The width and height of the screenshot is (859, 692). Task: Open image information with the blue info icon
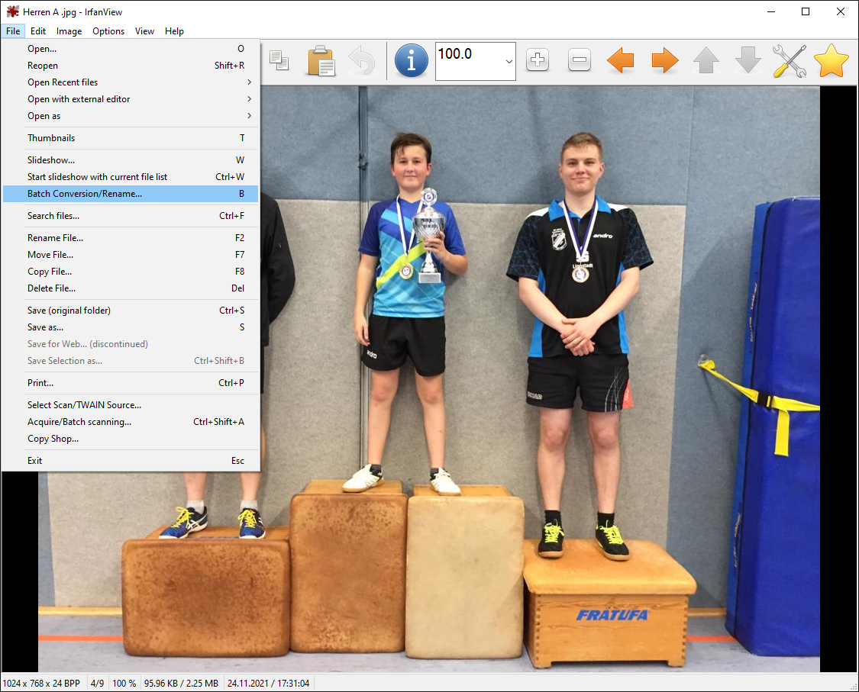(x=411, y=61)
